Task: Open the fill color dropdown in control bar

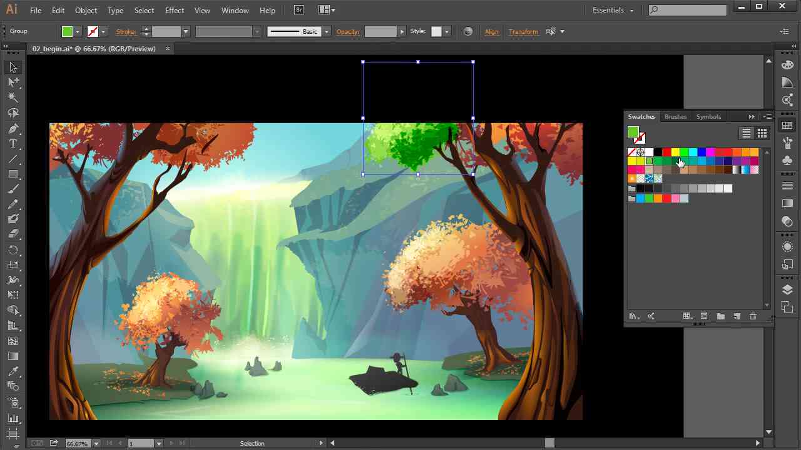Action: [x=78, y=31]
